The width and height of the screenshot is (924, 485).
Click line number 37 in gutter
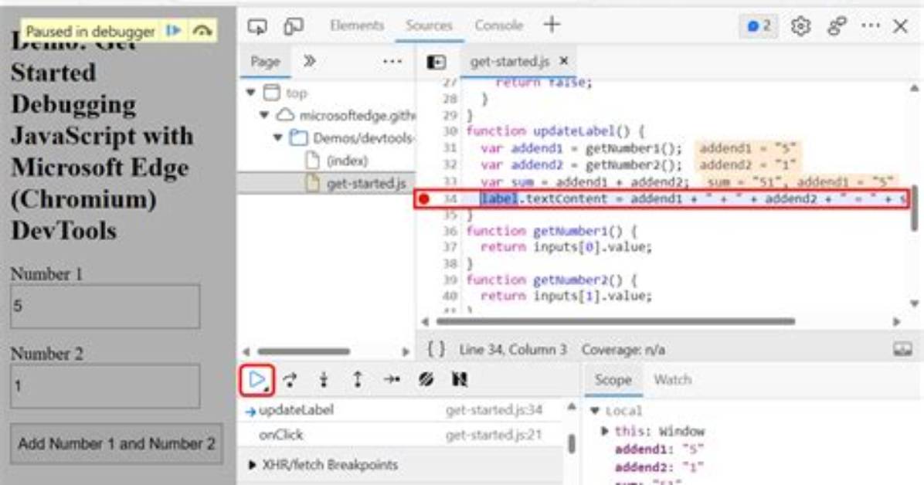coord(450,247)
